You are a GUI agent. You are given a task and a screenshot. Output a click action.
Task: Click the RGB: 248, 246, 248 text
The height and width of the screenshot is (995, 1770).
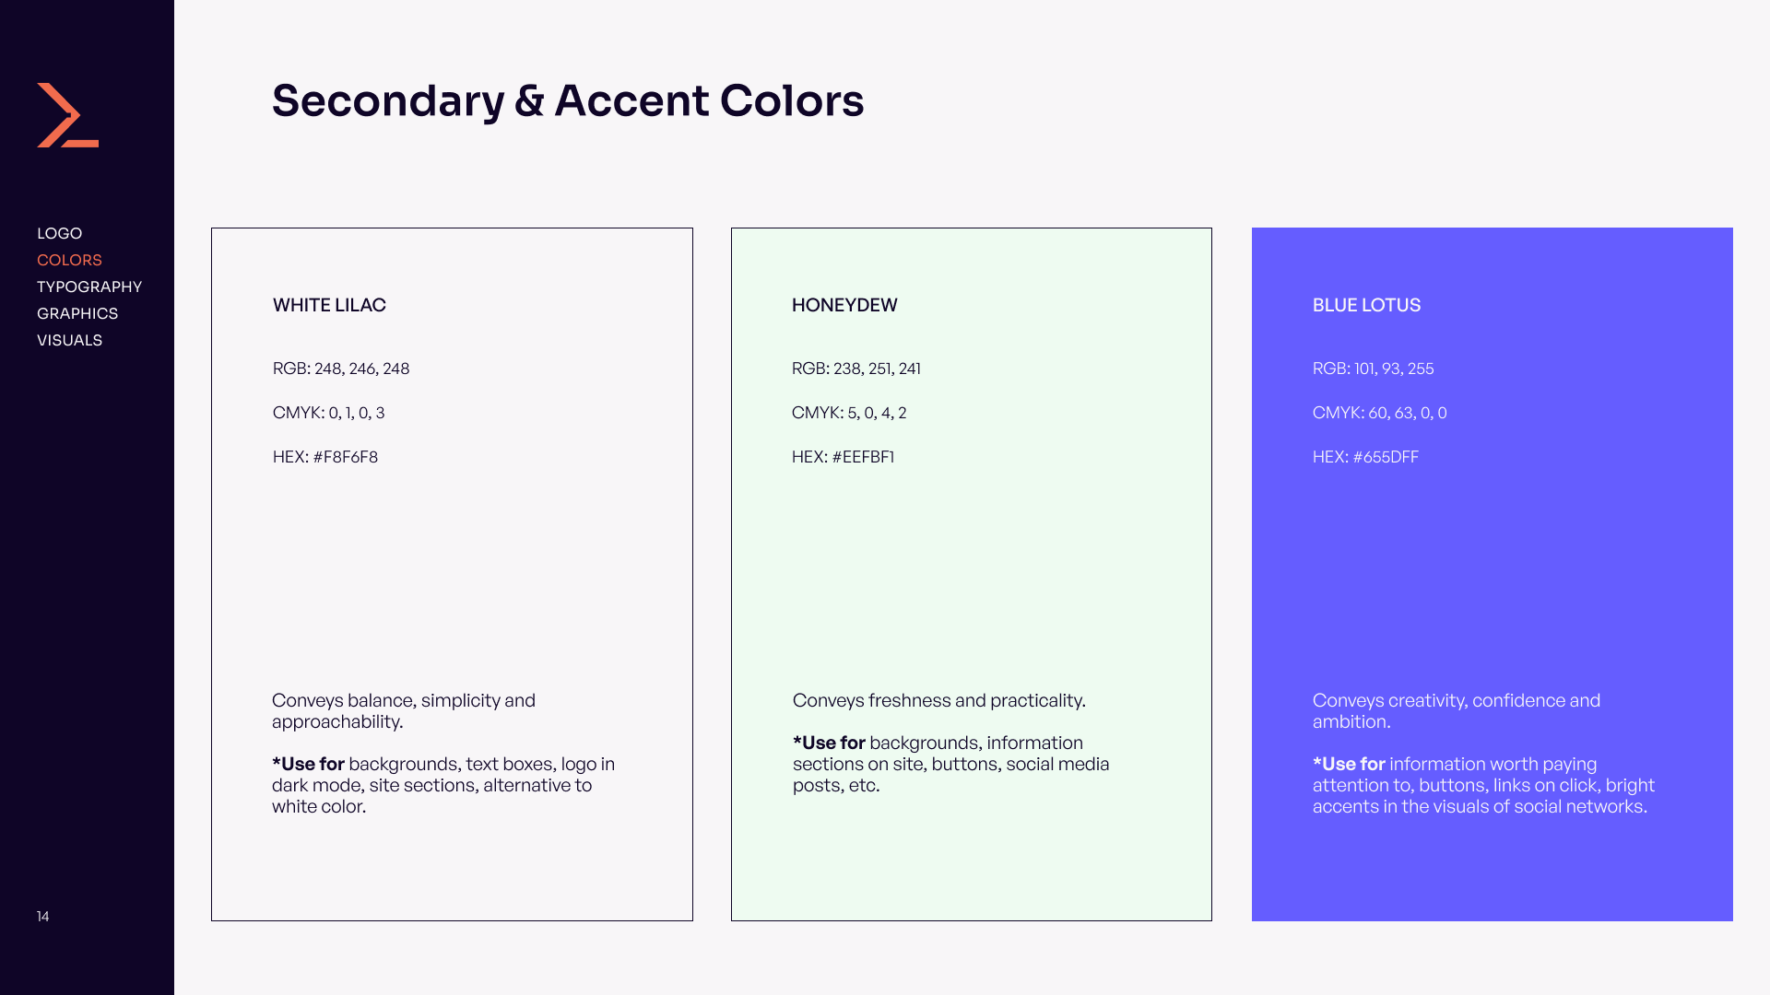pos(341,369)
